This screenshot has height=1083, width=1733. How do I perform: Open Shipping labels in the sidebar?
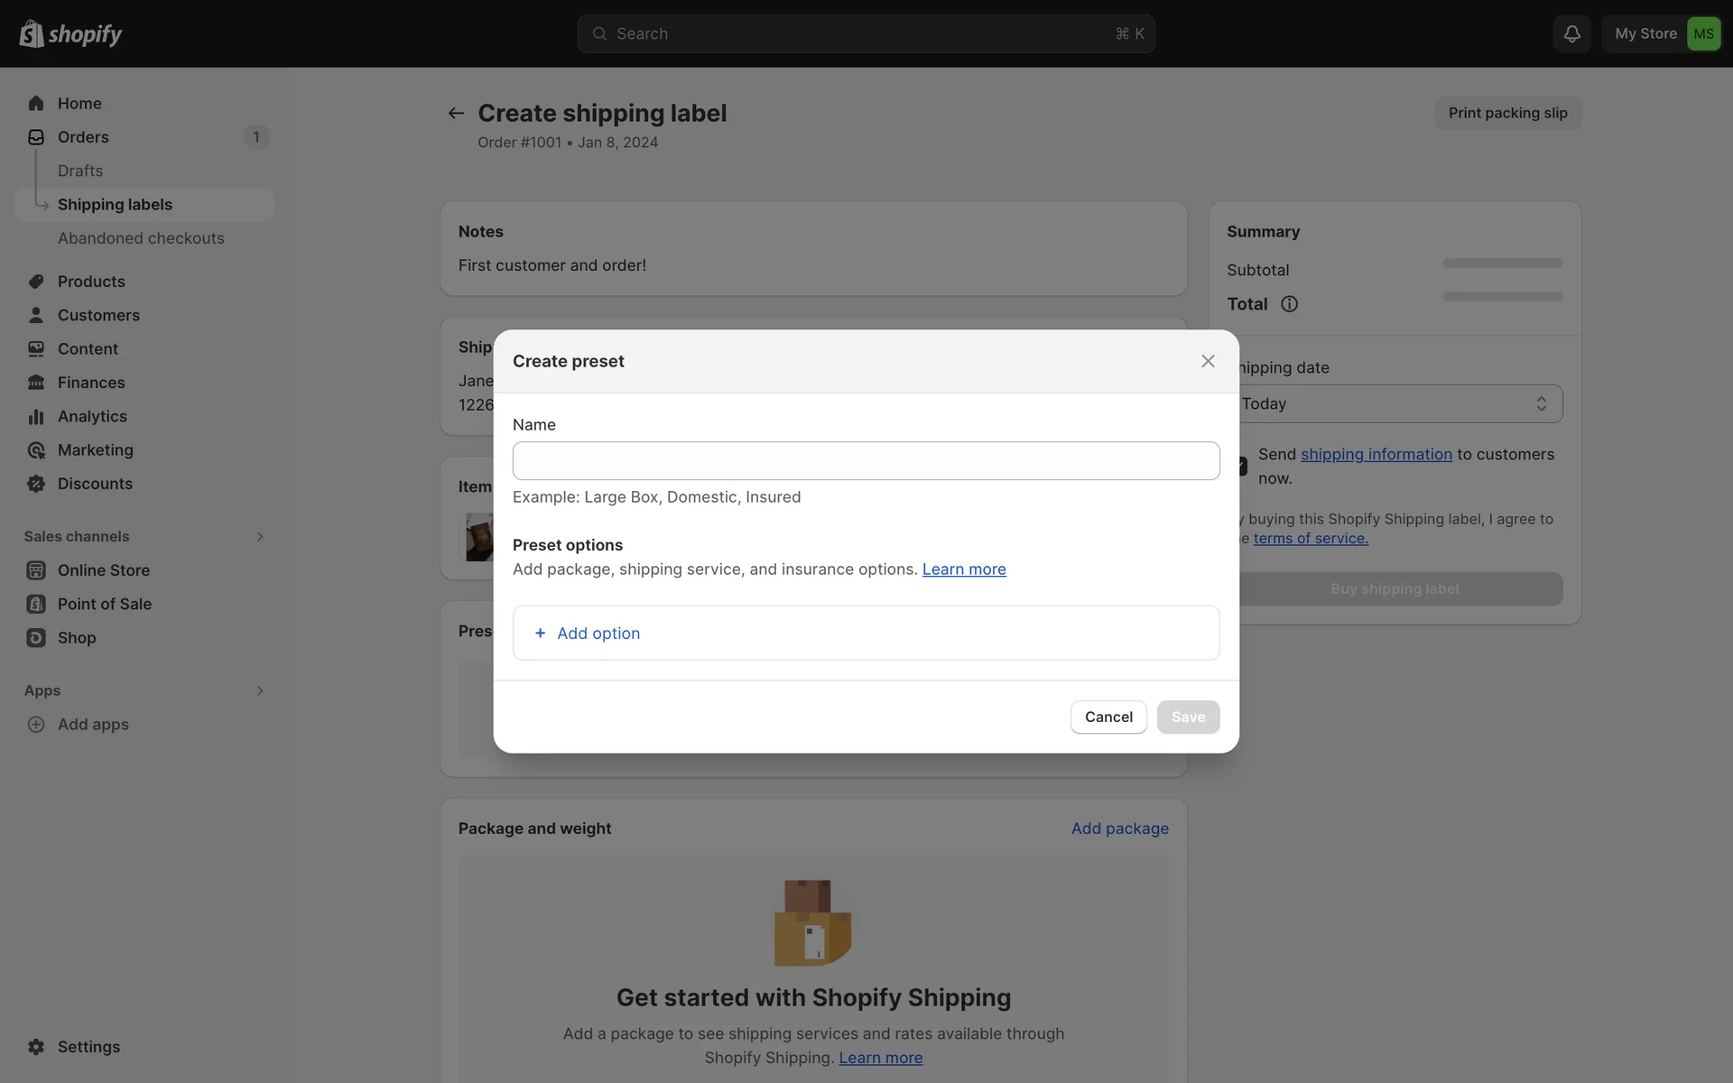point(115,205)
